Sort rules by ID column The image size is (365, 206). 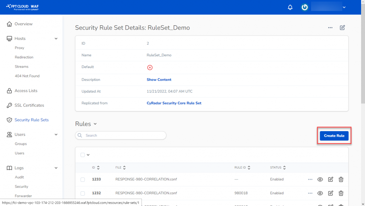(95, 168)
